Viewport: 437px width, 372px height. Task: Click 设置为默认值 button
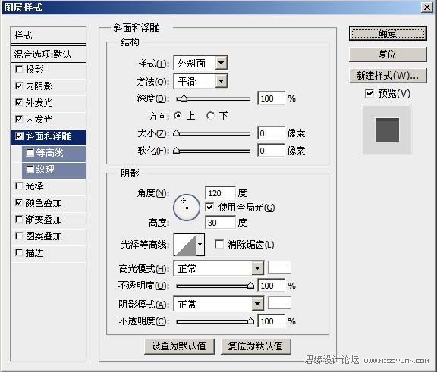click(179, 346)
